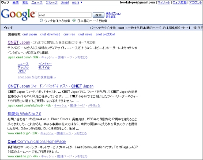203x160 pixels.
Task: Click account email bookslope@gmail.com
Action: tap(138, 2)
